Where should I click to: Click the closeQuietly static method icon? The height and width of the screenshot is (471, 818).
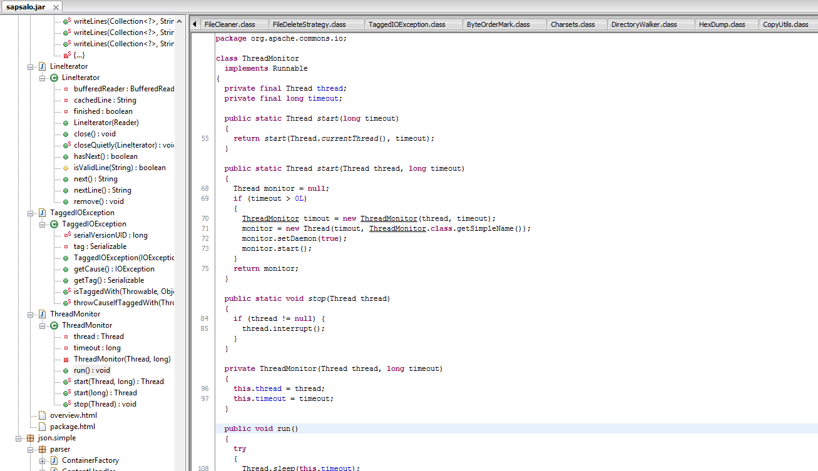click(x=66, y=145)
